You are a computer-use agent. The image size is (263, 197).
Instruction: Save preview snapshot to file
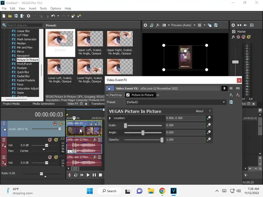tap(216, 25)
